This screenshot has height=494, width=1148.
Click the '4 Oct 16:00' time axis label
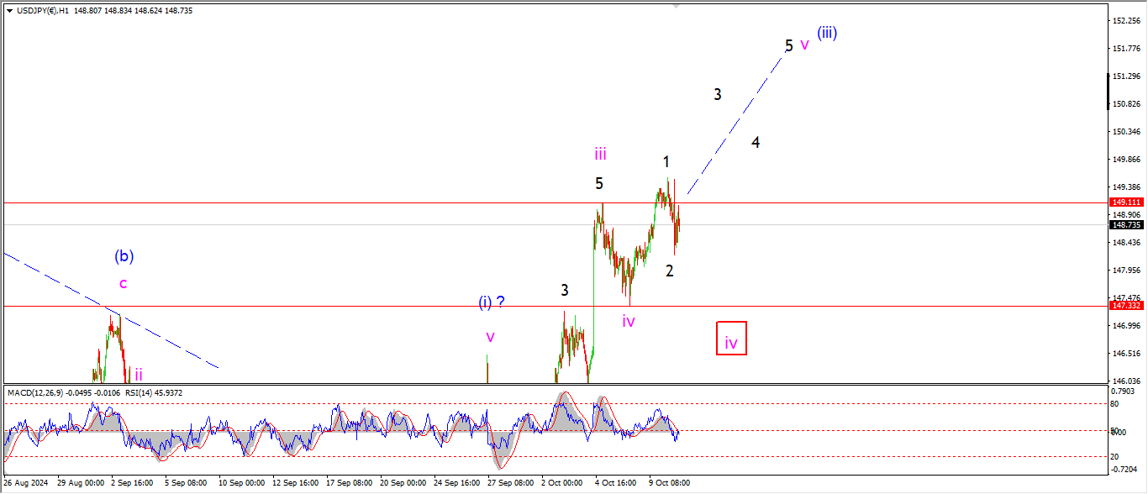pyautogui.click(x=616, y=483)
